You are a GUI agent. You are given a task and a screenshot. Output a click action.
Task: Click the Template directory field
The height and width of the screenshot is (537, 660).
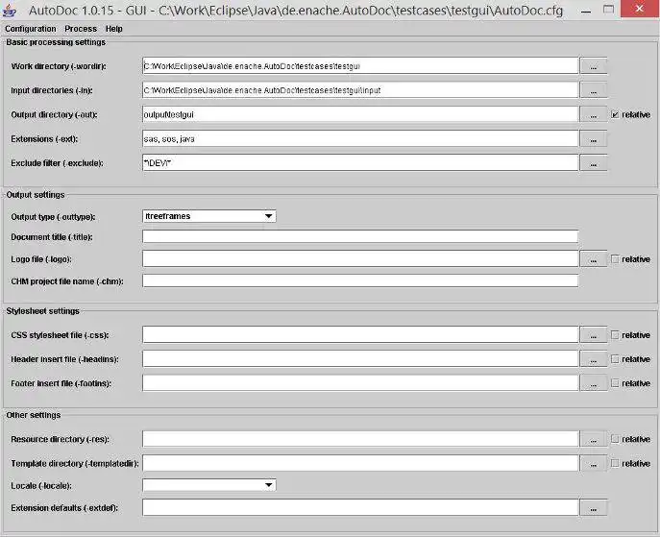pyautogui.click(x=360, y=463)
